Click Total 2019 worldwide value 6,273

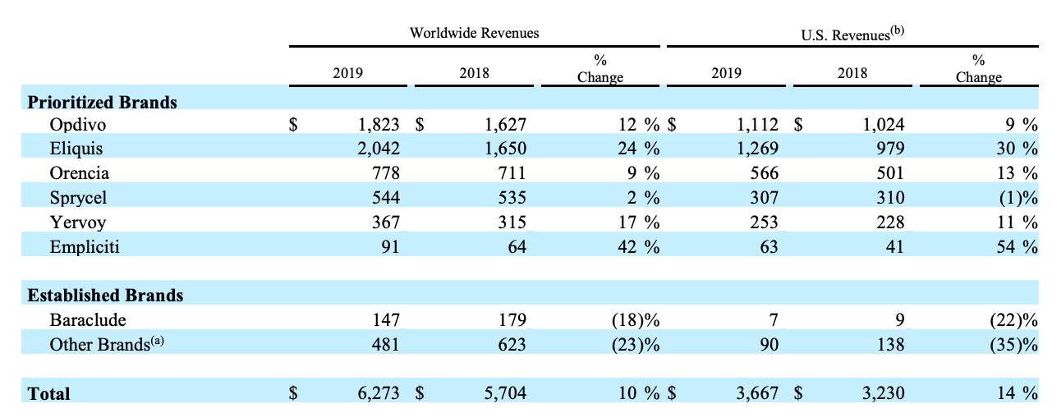tap(379, 393)
